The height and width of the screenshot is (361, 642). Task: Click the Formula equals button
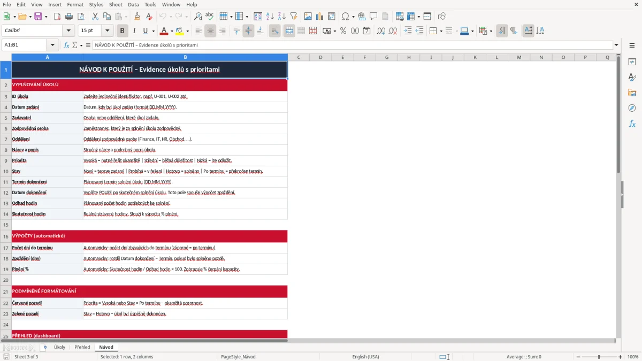(x=88, y=45)
